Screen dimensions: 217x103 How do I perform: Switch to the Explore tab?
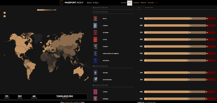point(123,3)
